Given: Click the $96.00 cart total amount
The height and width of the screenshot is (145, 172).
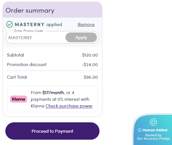Looking at the screenshot, I should pos(90,77).
